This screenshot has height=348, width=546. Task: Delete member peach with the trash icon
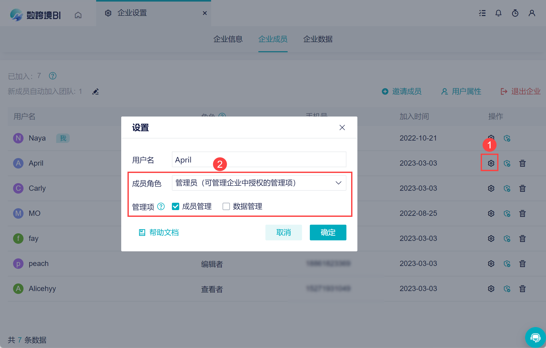[x=522, y=264]
